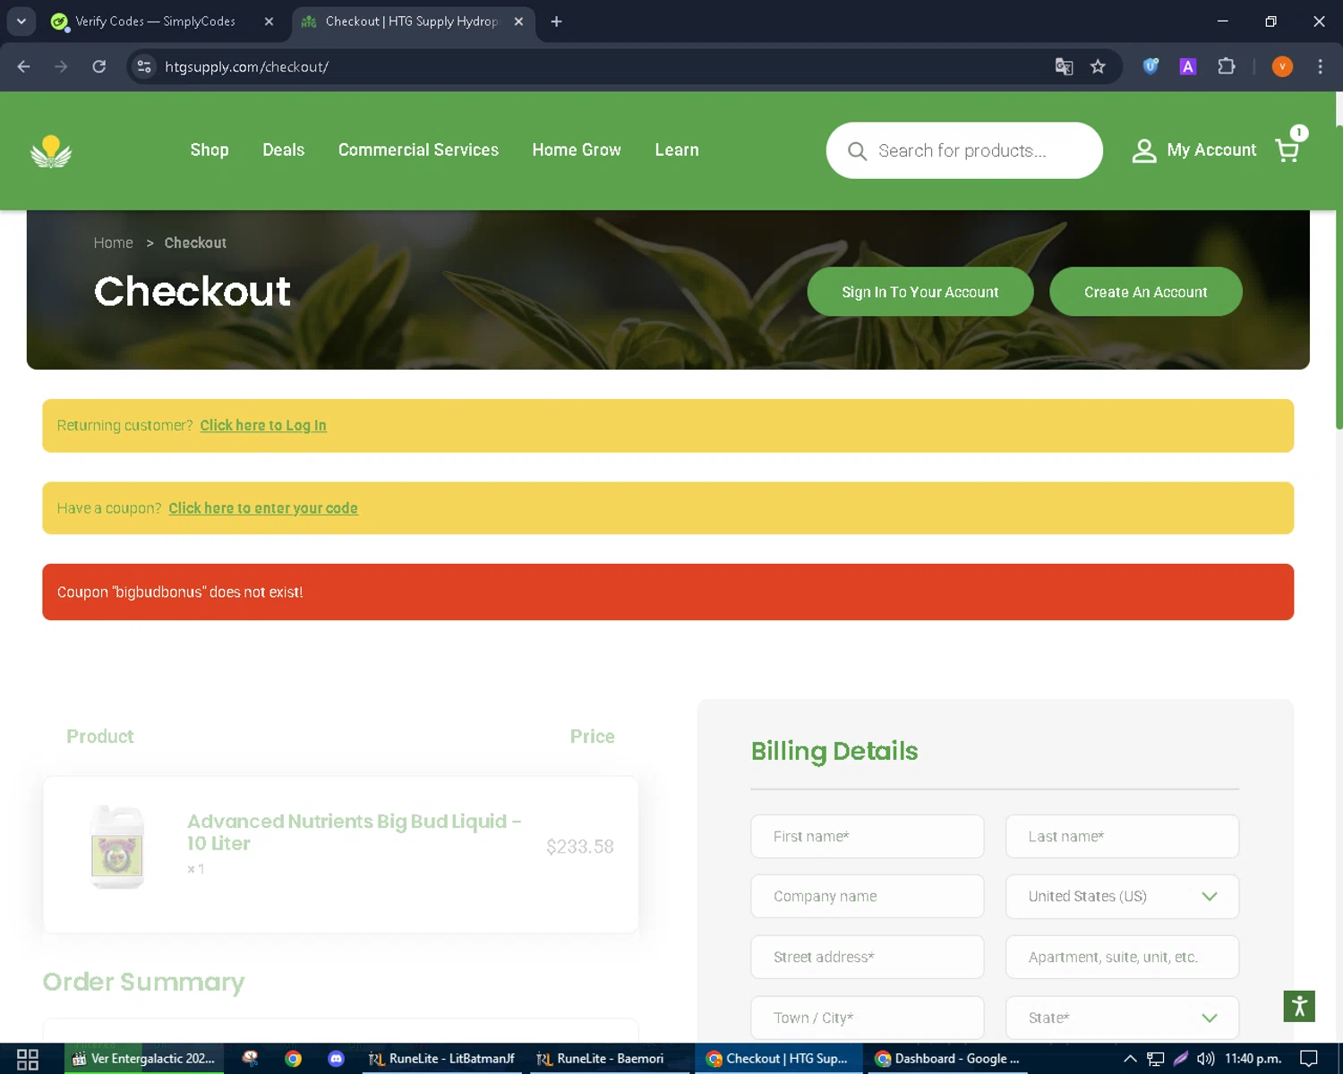
Task: Click the Company name field
Action: coord(867,897)
